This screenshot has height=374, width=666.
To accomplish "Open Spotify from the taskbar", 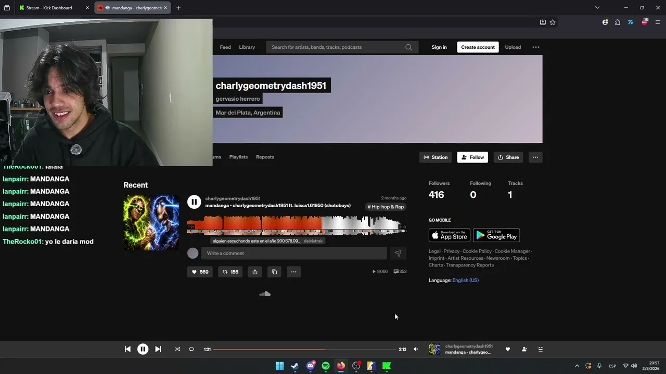I will tap(326, 366).
